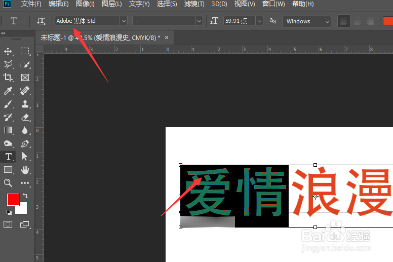
Task: Select the Zoom tool
Action: click(x=8, y=183)
